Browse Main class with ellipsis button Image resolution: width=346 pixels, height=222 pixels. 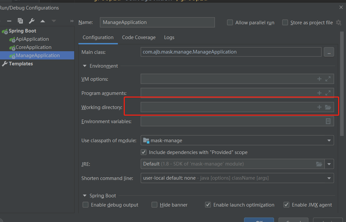(x=329, y=52)
